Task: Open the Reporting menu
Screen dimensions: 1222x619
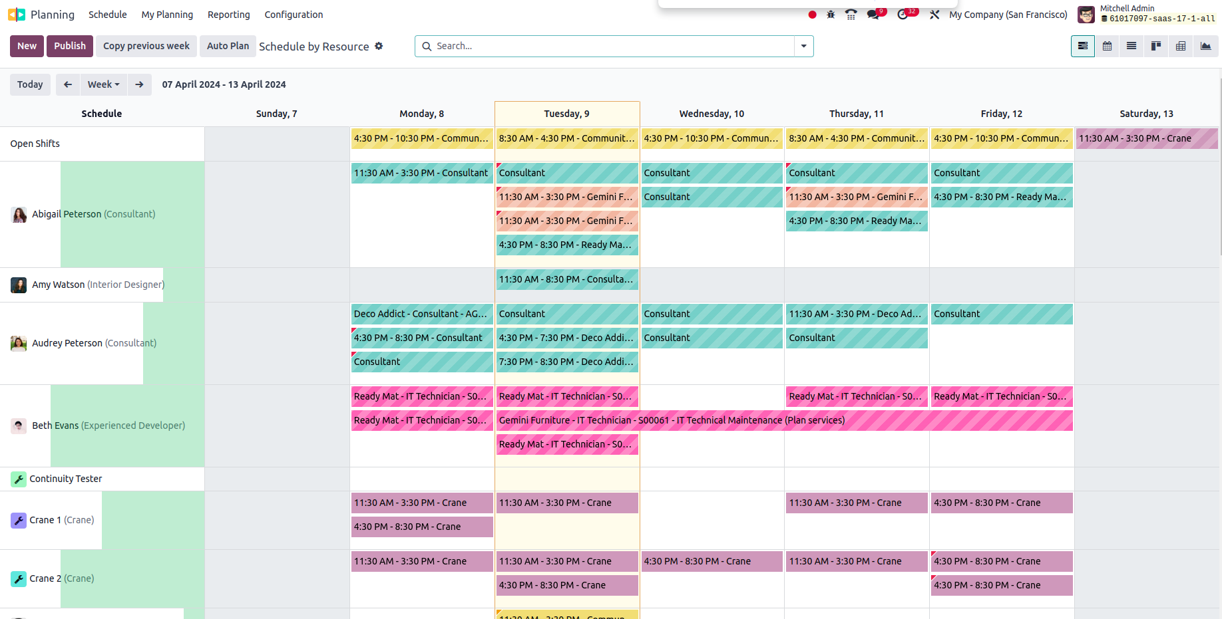Action: click(x=228, y=14)
